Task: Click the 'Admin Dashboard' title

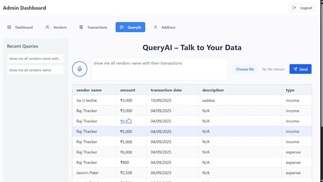Action: [x=24, y=8]
